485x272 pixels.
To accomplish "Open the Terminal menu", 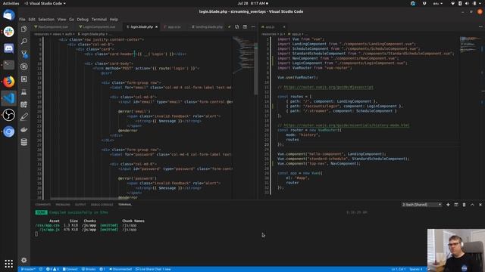I will (99, 19).
